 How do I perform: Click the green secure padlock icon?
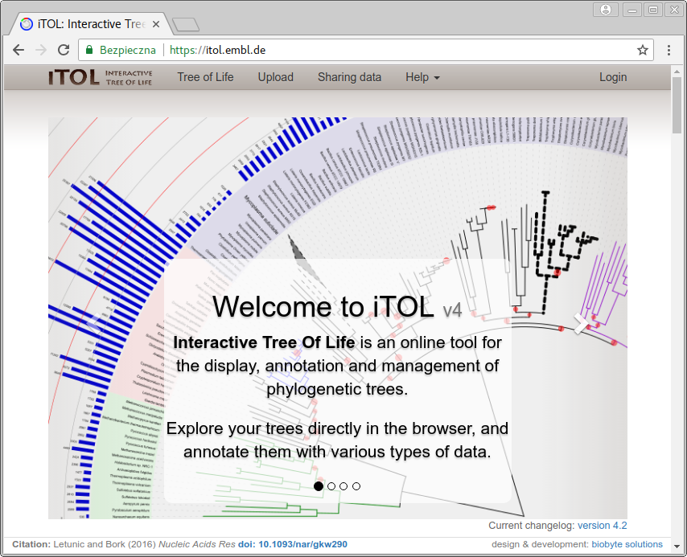pyautogui.click(x=90, y=50)
